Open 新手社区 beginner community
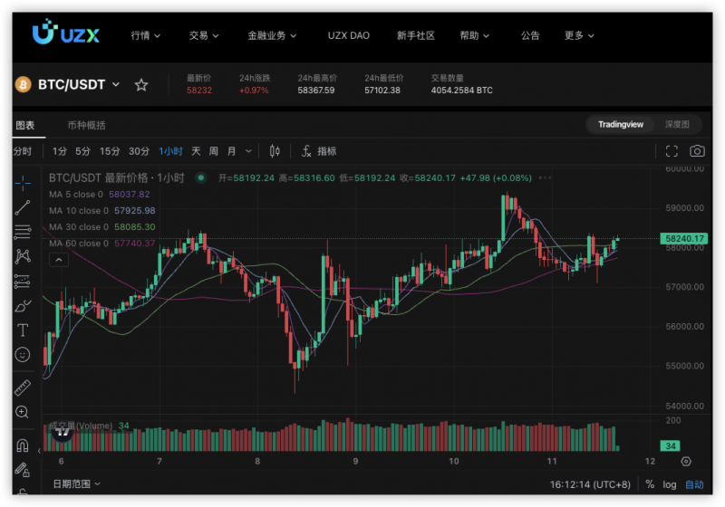The width and height of the screenshot is (725, 507). 416,35
